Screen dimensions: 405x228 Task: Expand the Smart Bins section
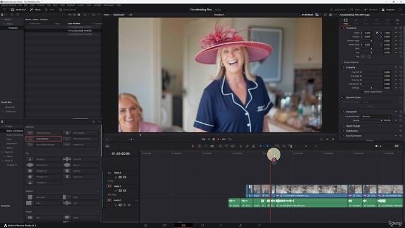pos(6,103)
